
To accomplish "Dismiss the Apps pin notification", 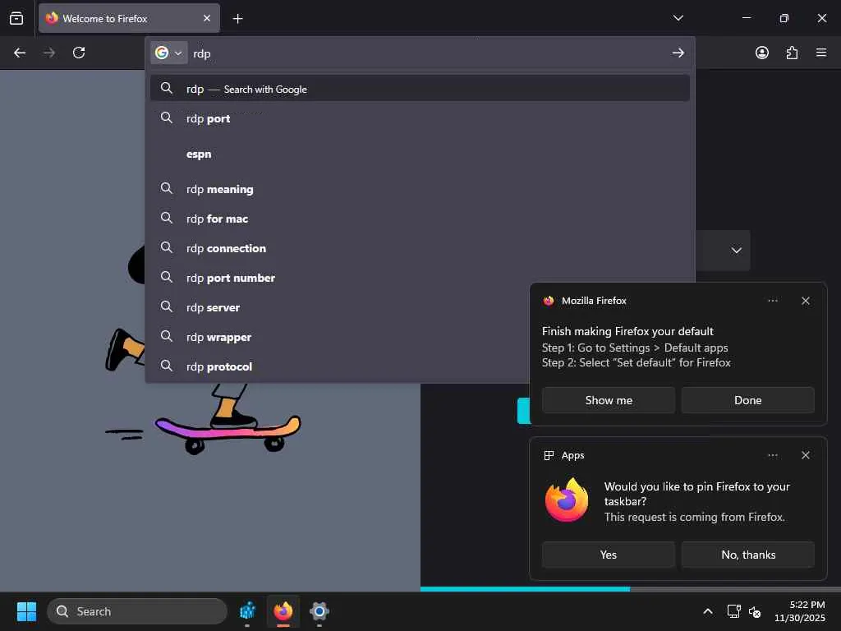I will 805,455.
